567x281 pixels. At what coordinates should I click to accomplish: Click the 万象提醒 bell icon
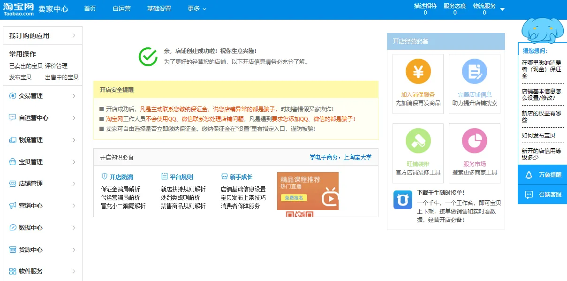[529, 175]
